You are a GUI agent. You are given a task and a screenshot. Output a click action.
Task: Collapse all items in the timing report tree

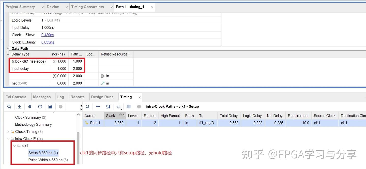[x=20, y=106]
